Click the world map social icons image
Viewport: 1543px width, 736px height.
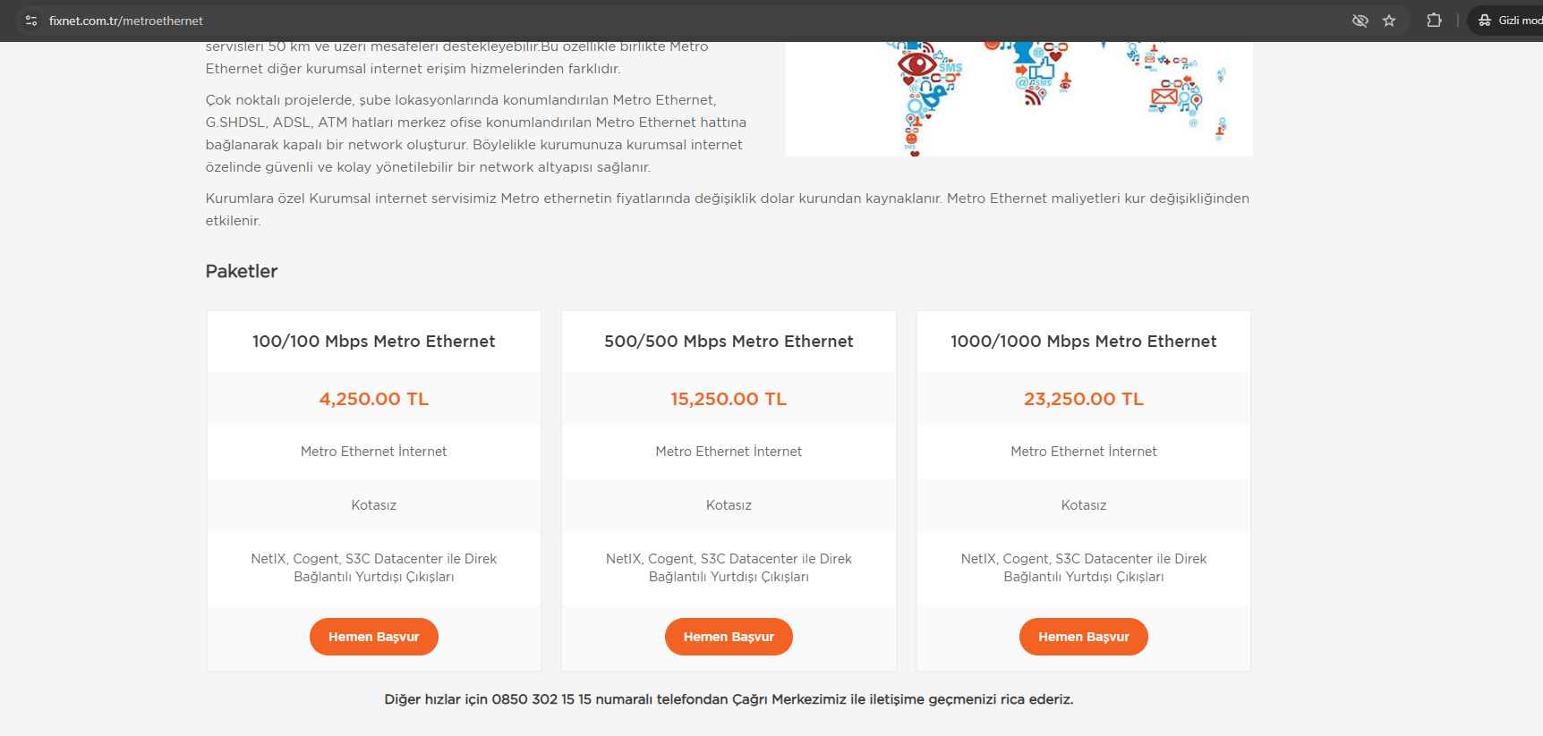pyautogui.click(x=1019, y=98)
